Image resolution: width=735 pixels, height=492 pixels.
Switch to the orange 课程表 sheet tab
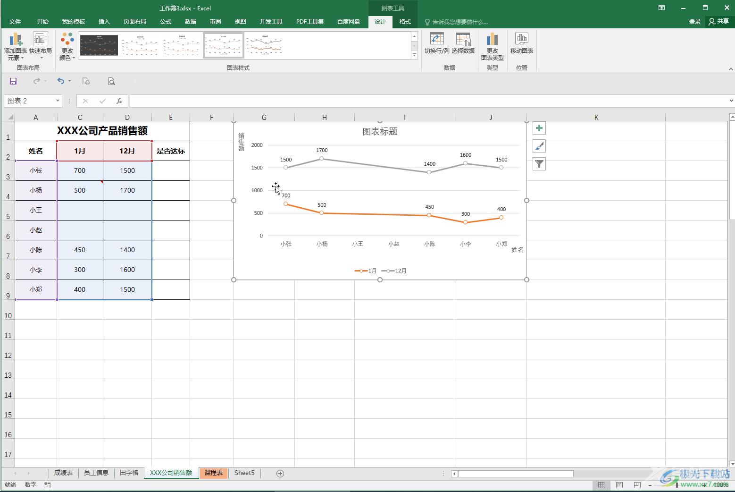(214, 473)
